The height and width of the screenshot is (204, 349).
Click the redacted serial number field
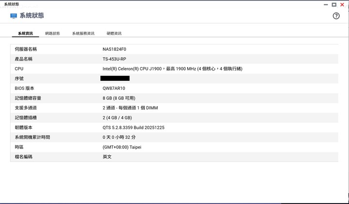(115, 78)
